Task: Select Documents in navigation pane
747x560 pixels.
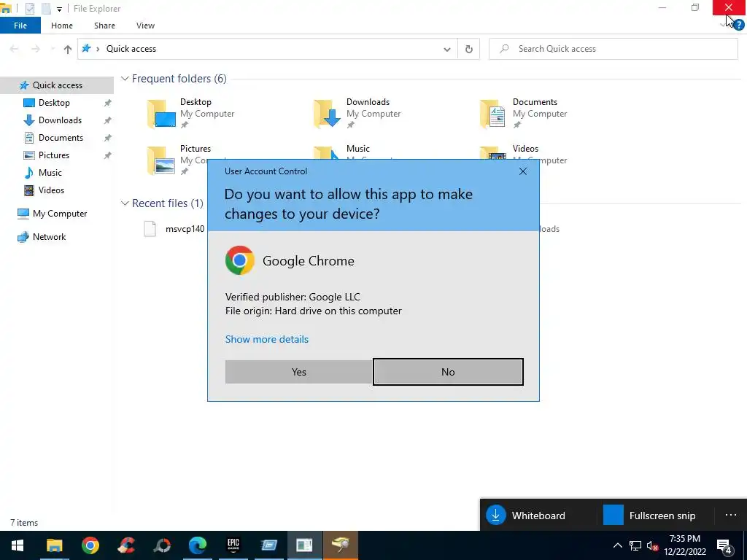Action: [x=61, y=138]
